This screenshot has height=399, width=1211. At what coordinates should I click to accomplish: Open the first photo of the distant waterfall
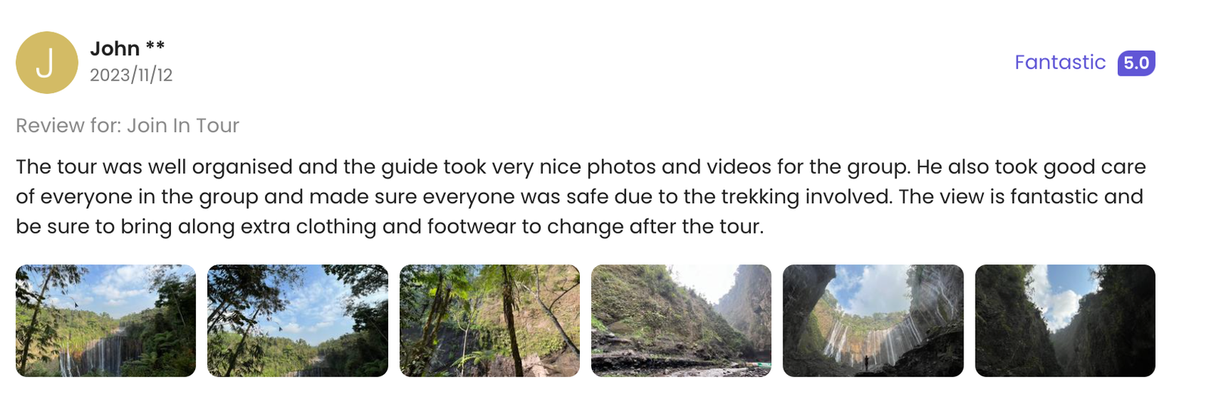click(106, 320)
